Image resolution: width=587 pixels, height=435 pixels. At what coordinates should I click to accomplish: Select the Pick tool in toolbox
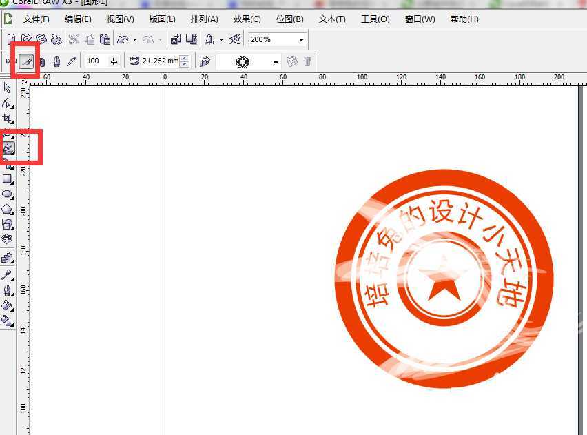tap(8, 88)
